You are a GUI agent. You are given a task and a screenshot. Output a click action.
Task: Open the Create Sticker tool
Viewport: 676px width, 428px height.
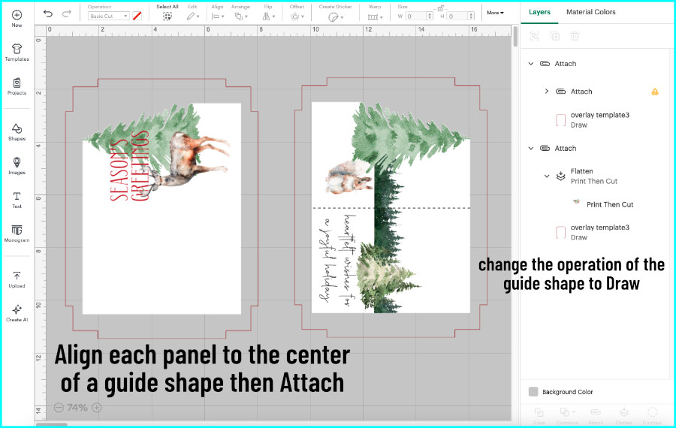click(336, 17)
